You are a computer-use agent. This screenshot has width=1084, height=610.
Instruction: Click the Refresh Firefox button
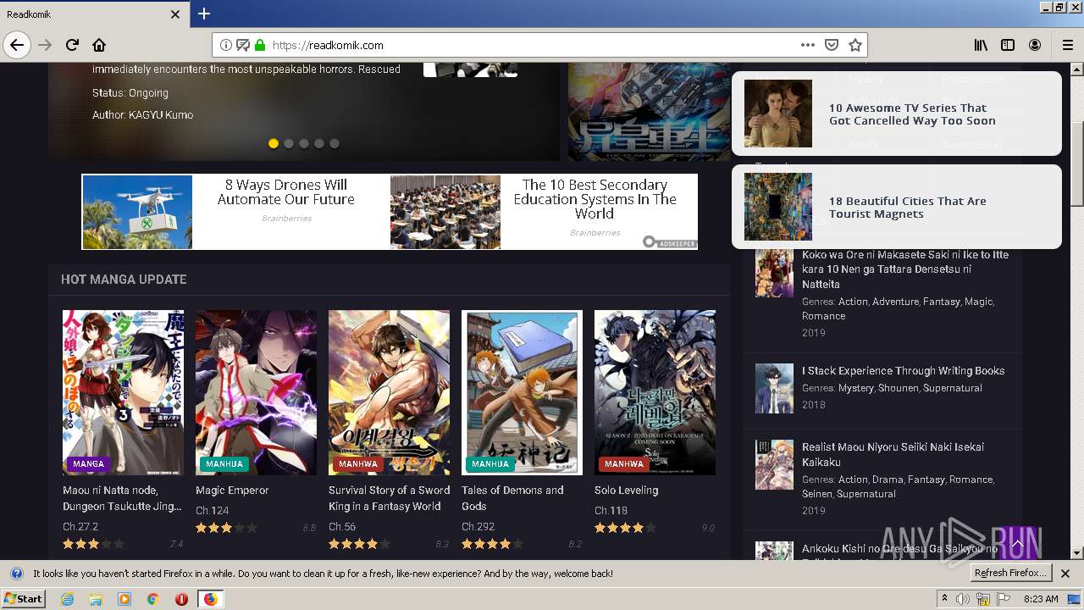point(1010,574)
